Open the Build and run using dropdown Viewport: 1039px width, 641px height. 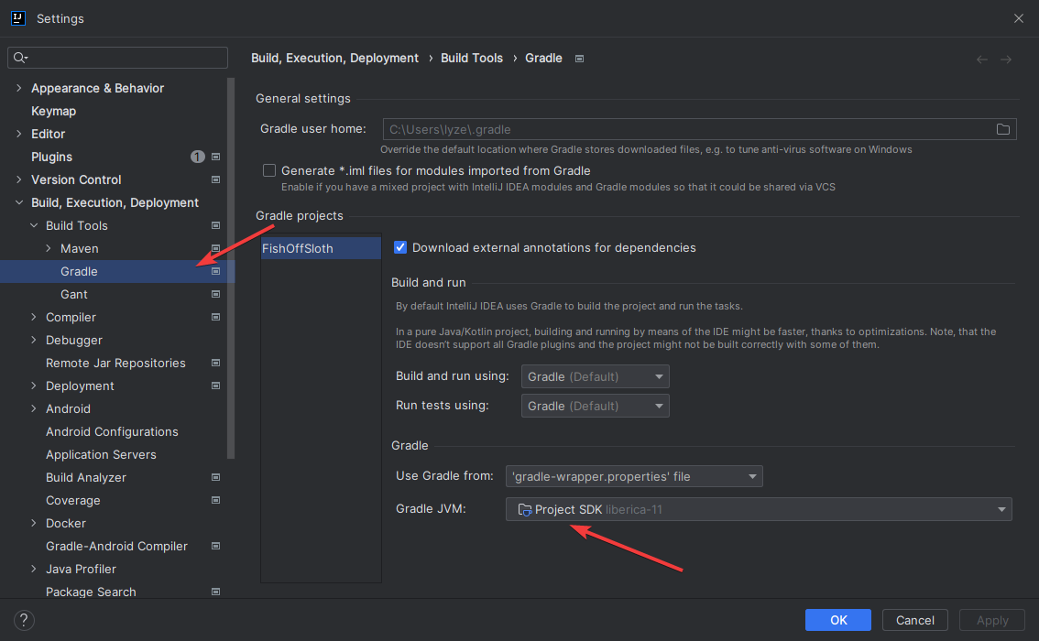(595, 376)
